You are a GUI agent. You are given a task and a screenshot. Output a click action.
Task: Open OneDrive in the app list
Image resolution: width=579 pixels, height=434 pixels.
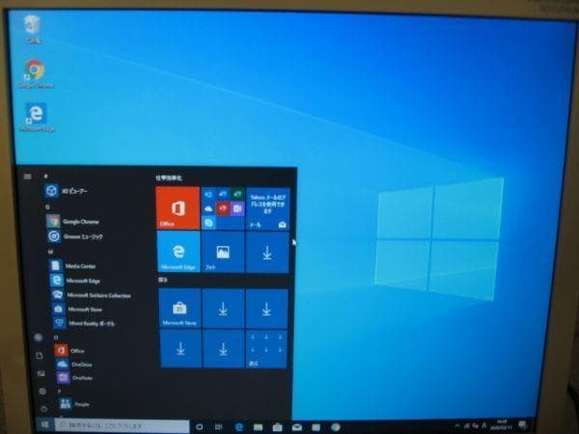point(74,365)
